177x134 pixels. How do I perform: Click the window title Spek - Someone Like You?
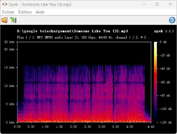(40, 5)
